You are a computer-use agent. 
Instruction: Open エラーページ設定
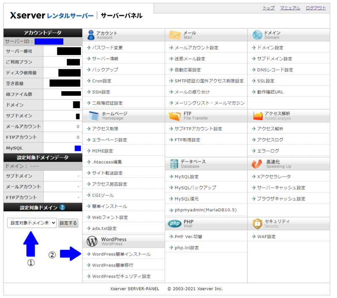pos(110,140)
